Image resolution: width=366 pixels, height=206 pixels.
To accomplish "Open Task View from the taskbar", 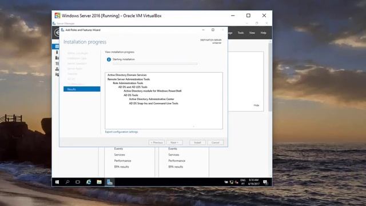I will [78, 182].
